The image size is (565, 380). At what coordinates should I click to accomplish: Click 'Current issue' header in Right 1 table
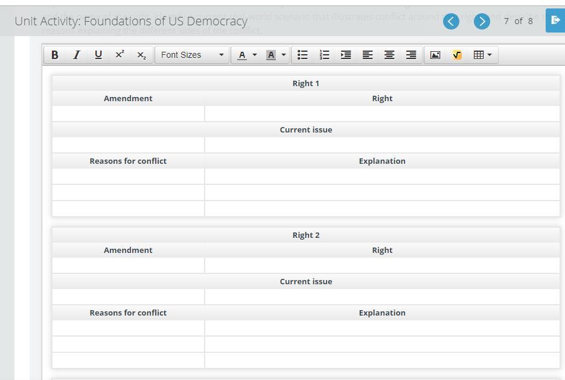306,130
